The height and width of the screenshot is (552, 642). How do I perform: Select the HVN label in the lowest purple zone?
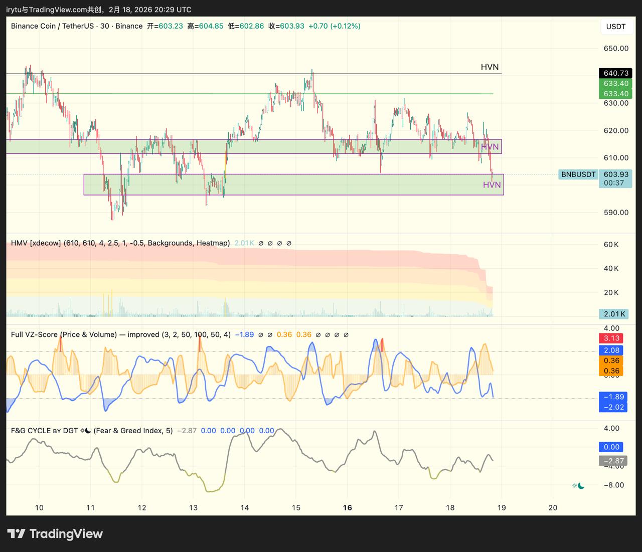tap(492, 185)
